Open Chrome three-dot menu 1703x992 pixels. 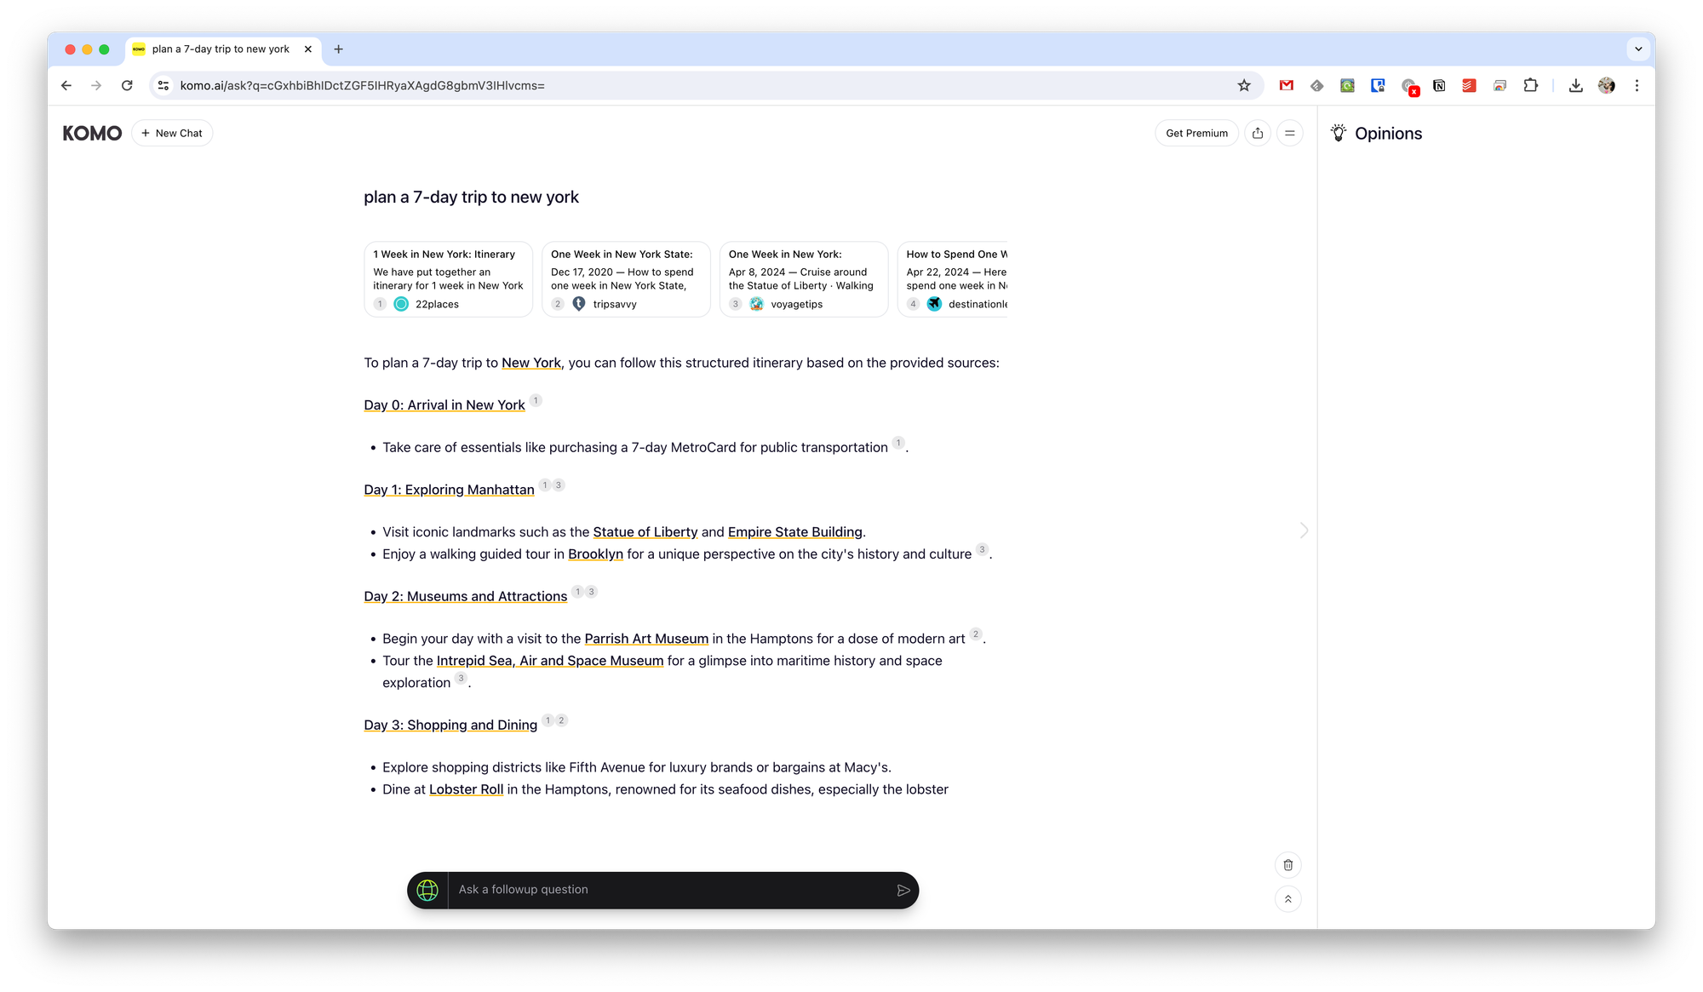coord(1637,85)
